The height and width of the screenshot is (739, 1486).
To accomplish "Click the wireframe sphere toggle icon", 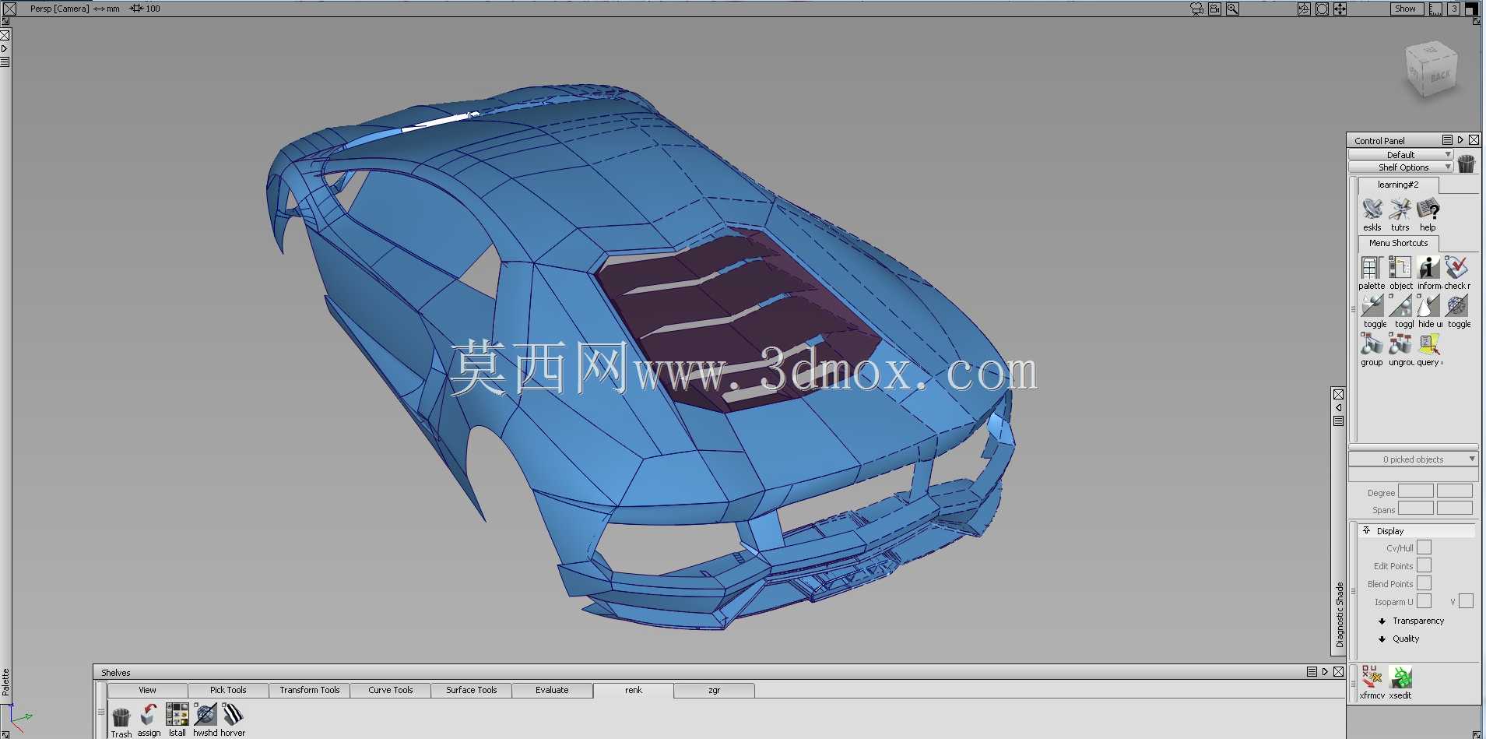I will click(1456, 305).
